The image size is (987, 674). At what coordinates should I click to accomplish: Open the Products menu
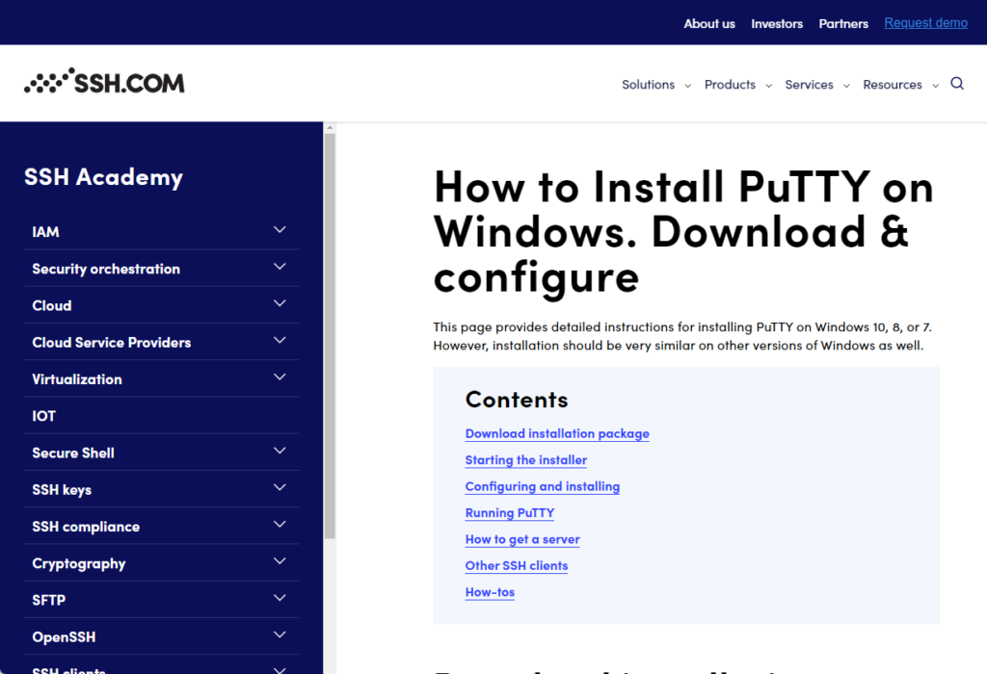pyautogui.click(x=730, y=85)
